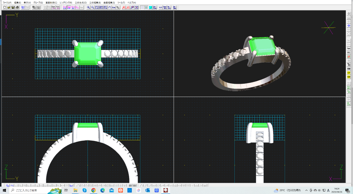The image size is (353, 194).
Task: Save using the floppy disk icon
Action: [13, 7]
